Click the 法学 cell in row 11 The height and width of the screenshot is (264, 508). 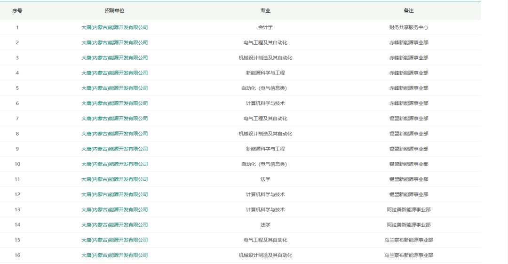pyautogui.click(x=265, y=179)
